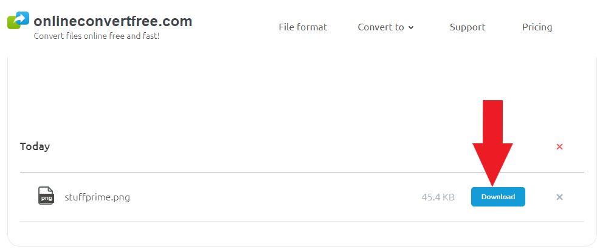Click the PNG file type icon
597x249 pixels.
tap(46, 197)
